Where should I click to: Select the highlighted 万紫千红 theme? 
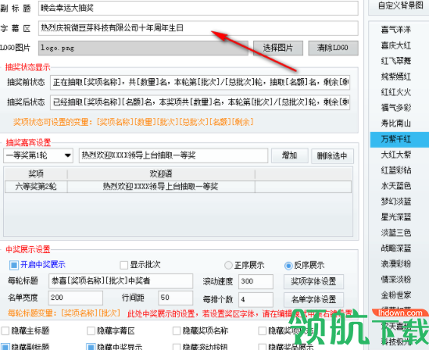pyautogui.click(x=399, y=139)
